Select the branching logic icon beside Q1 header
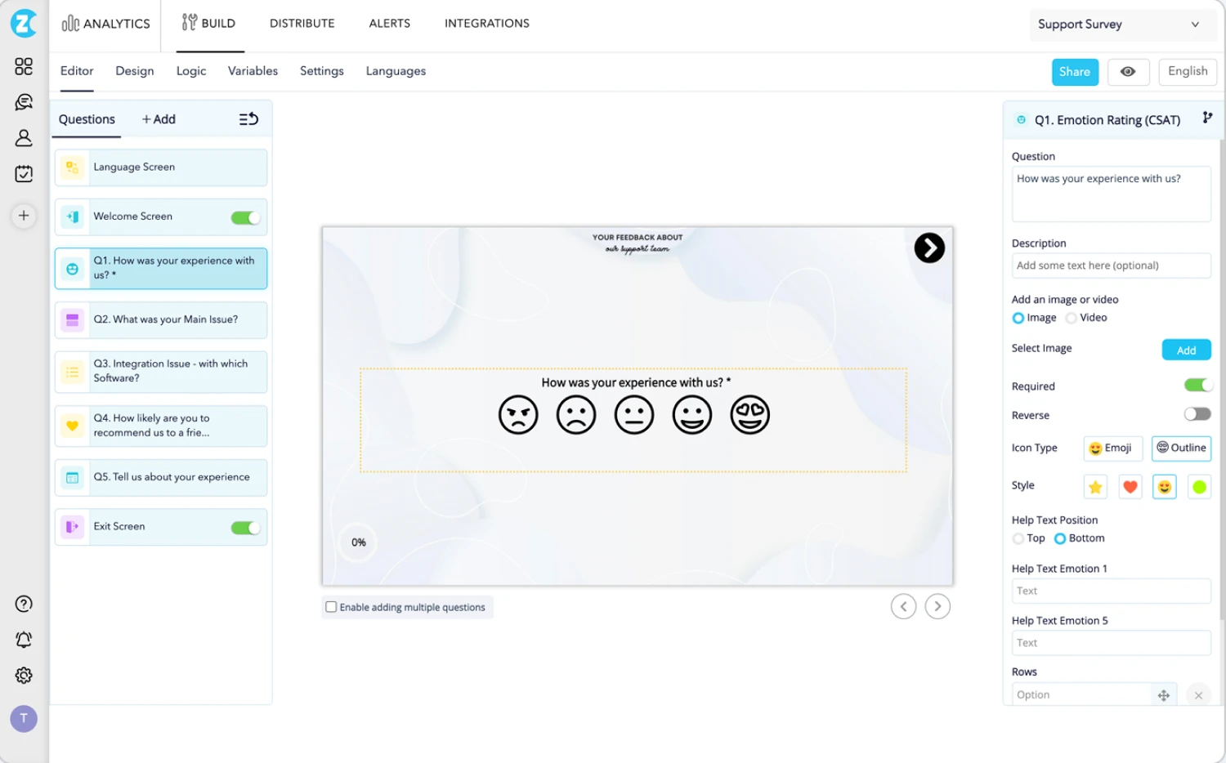The image size is (1226, 763). pos(1208,118)
